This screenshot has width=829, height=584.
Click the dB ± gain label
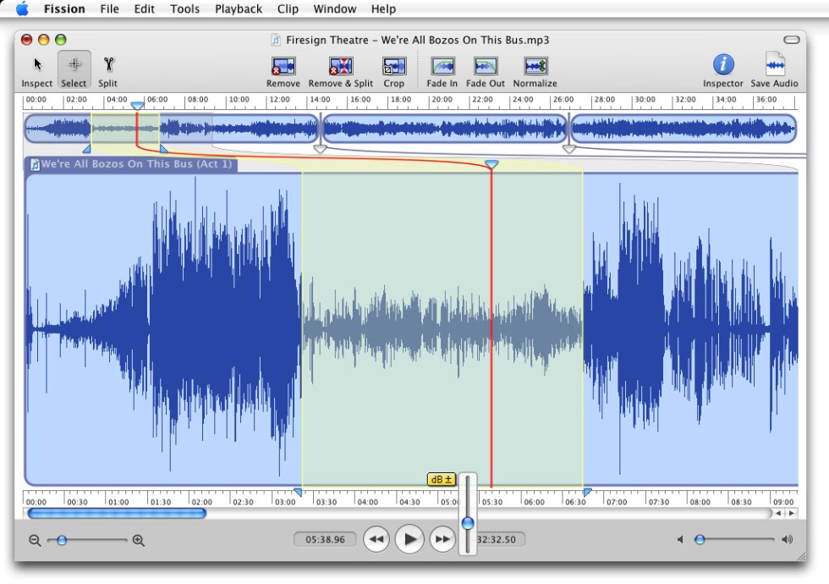pos(441,479)
